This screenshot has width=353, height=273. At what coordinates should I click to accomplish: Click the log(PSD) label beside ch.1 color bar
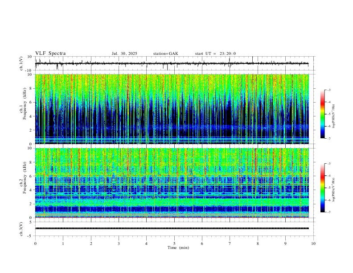click(x=333, y=116)
